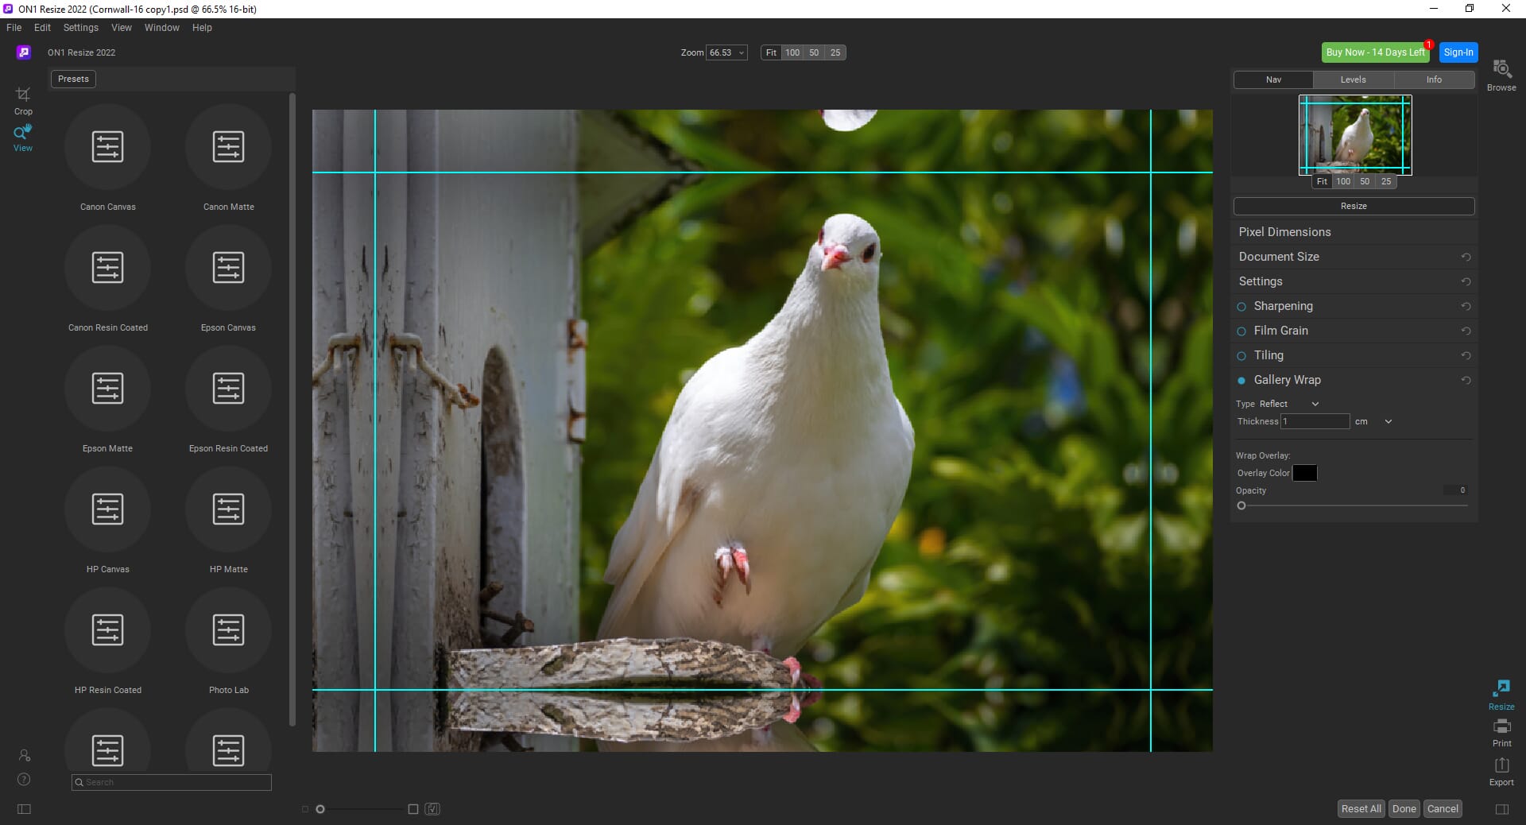Open the Presets panel button

[x=73, y=79]
